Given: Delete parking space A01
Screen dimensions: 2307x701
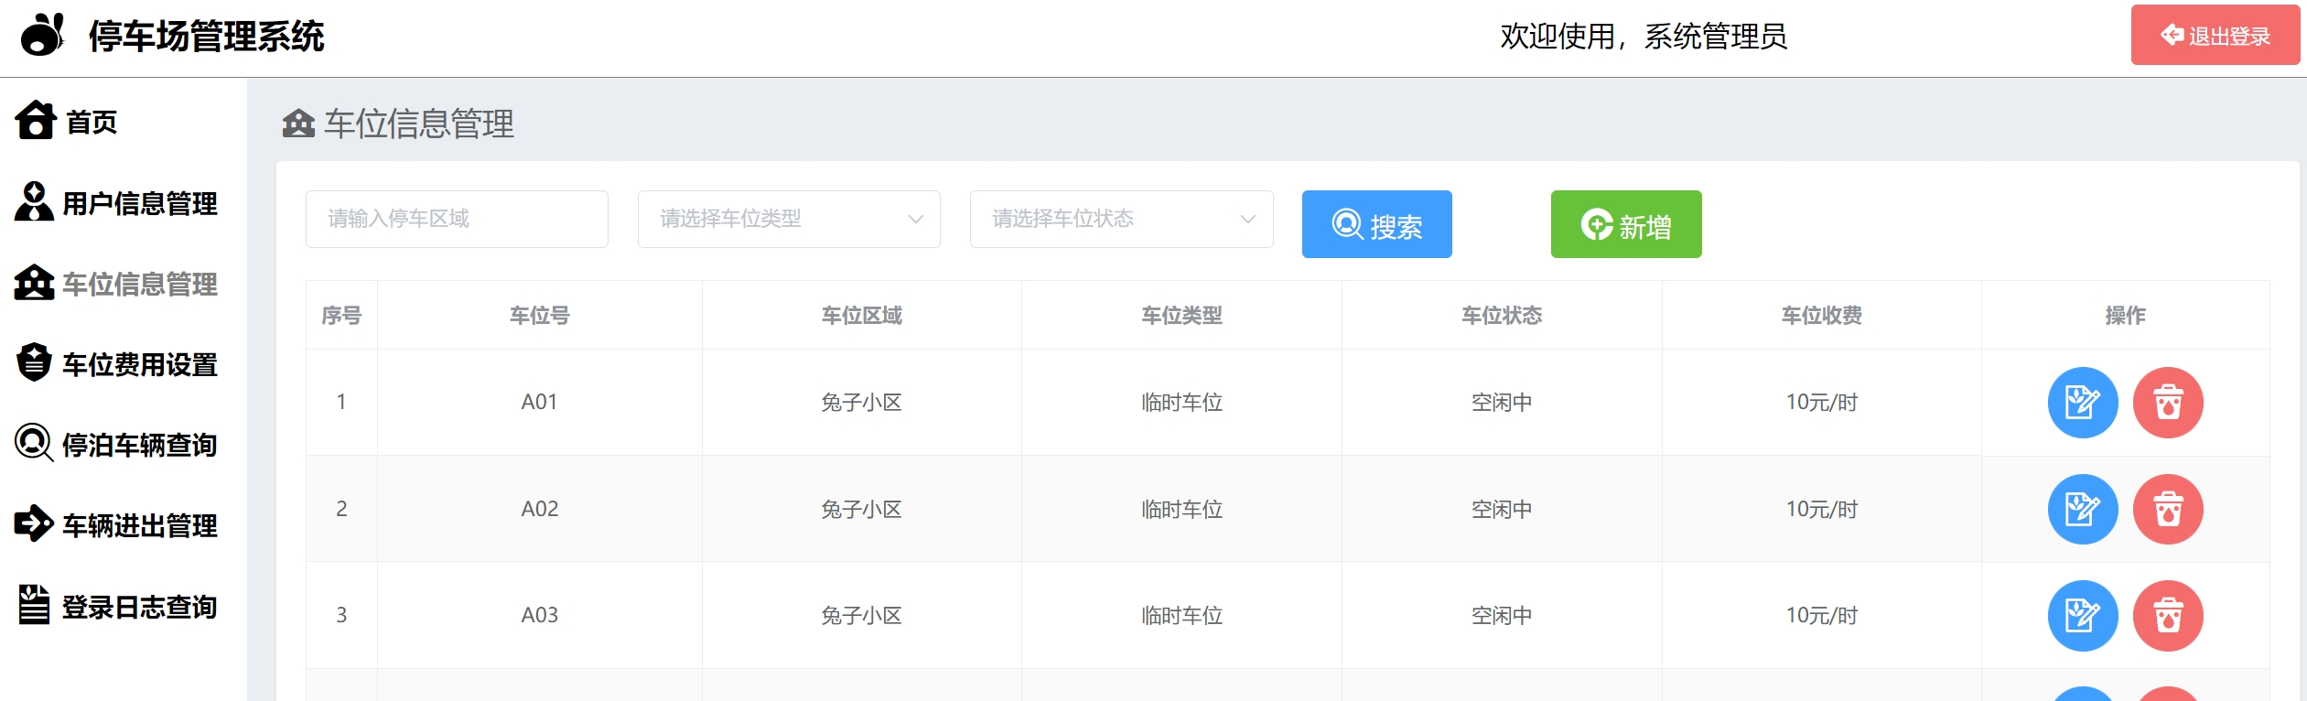Looking at the screenshot, I should point(2168,403).
